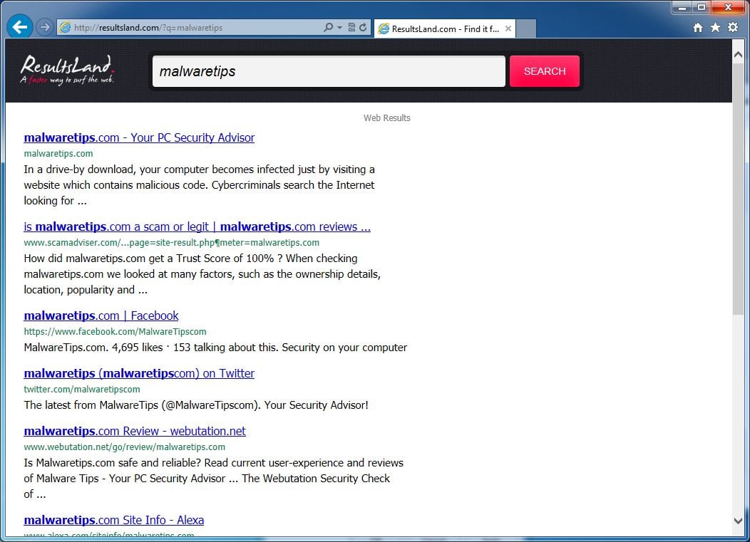The width and height of the screenshot is (750, 542).
Task: Refresh the page with the reload icon
Action: (363, 27)
